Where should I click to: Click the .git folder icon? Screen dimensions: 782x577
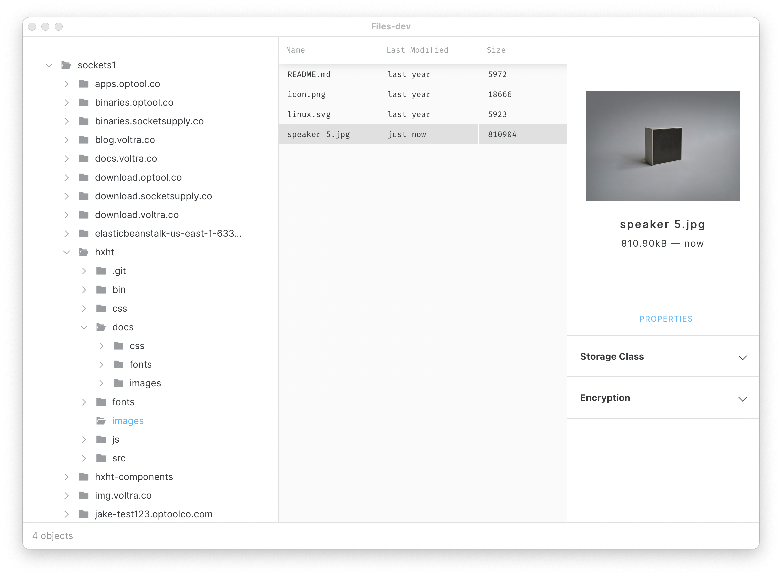(x=101, y=271)
